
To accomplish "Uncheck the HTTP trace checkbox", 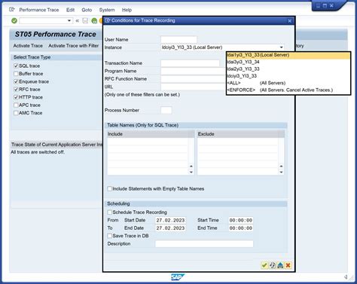I will click(16, 97).
